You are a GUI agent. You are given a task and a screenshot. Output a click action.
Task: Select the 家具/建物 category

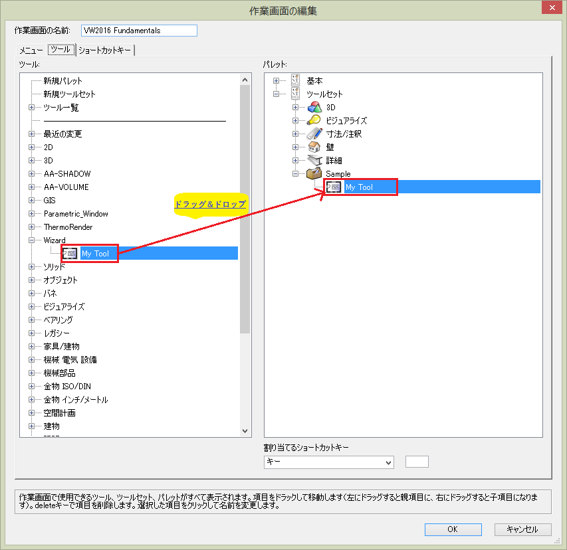(x=61, y=346)
